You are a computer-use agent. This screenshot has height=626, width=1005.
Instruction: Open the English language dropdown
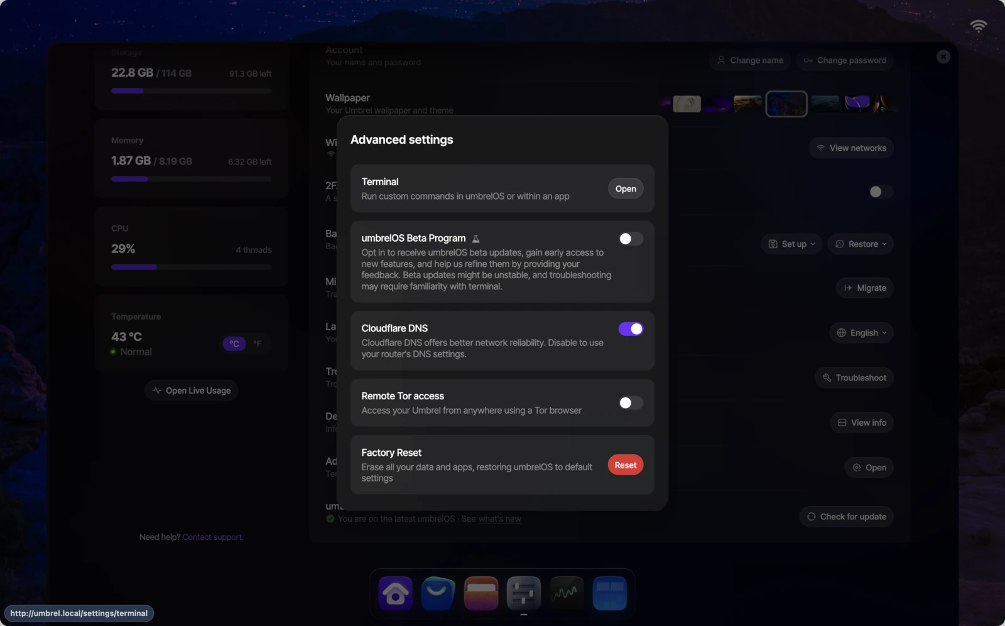pos(861,332)
